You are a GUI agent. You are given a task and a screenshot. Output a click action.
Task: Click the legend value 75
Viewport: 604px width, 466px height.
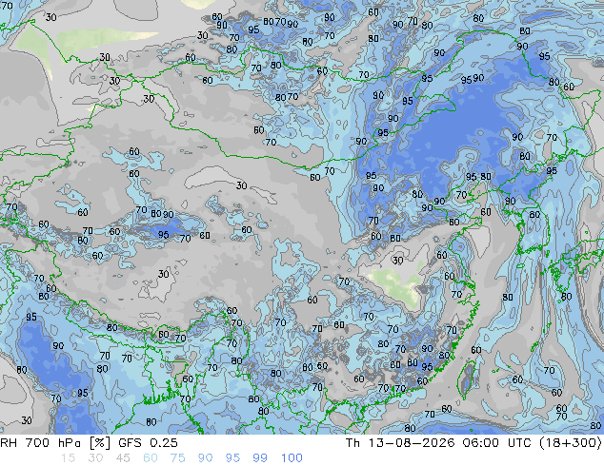(x=177, y=458)
